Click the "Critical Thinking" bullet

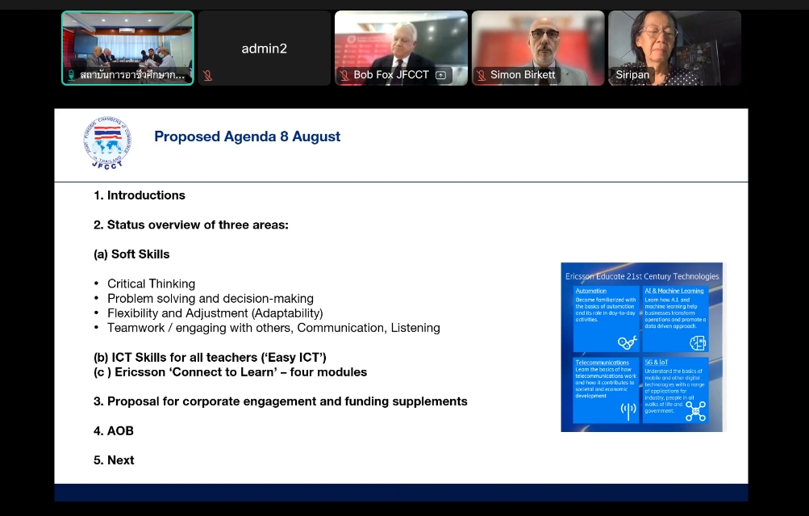[151, 283]
